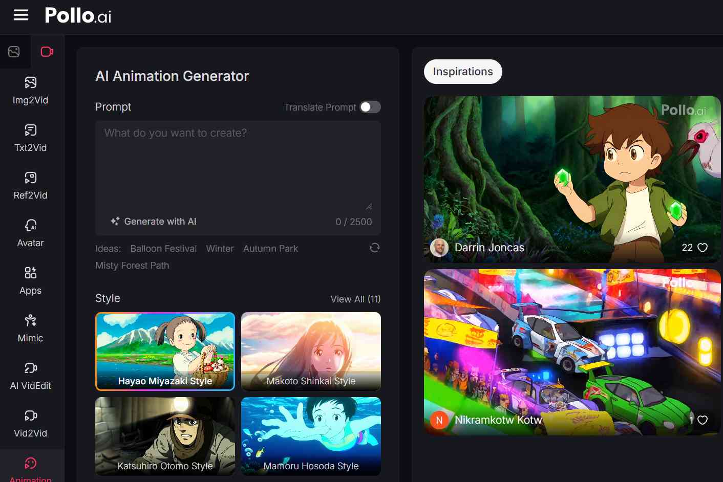Open the Avatar tool
Screen dimensions: 723x482
click(31, 233)
